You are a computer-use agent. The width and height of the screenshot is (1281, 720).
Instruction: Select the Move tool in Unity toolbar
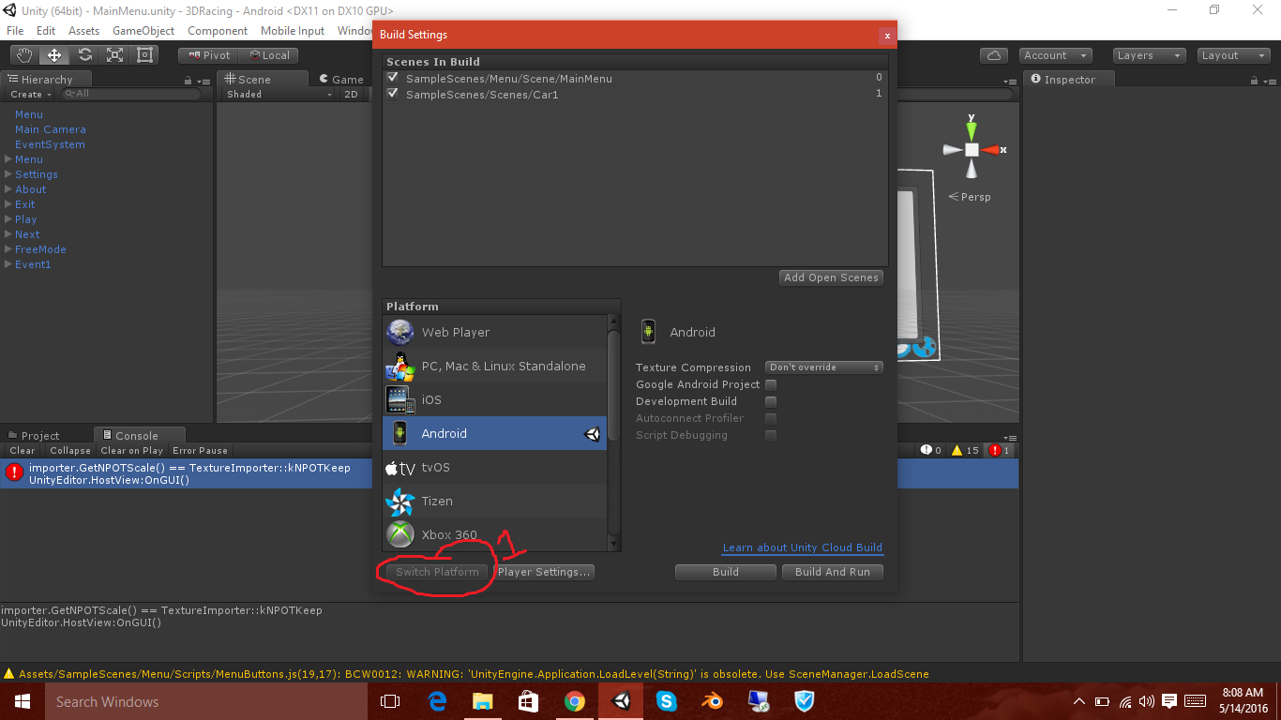tap(54, 55)
